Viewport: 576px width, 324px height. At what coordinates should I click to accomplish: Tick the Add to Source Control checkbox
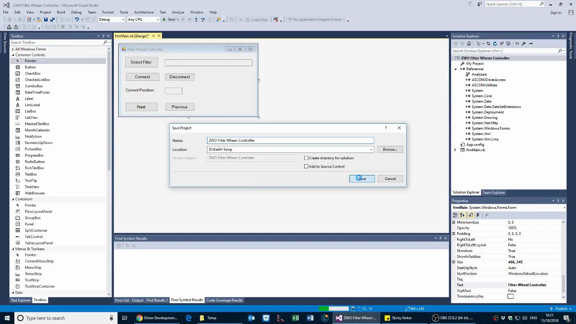point(306,166)
